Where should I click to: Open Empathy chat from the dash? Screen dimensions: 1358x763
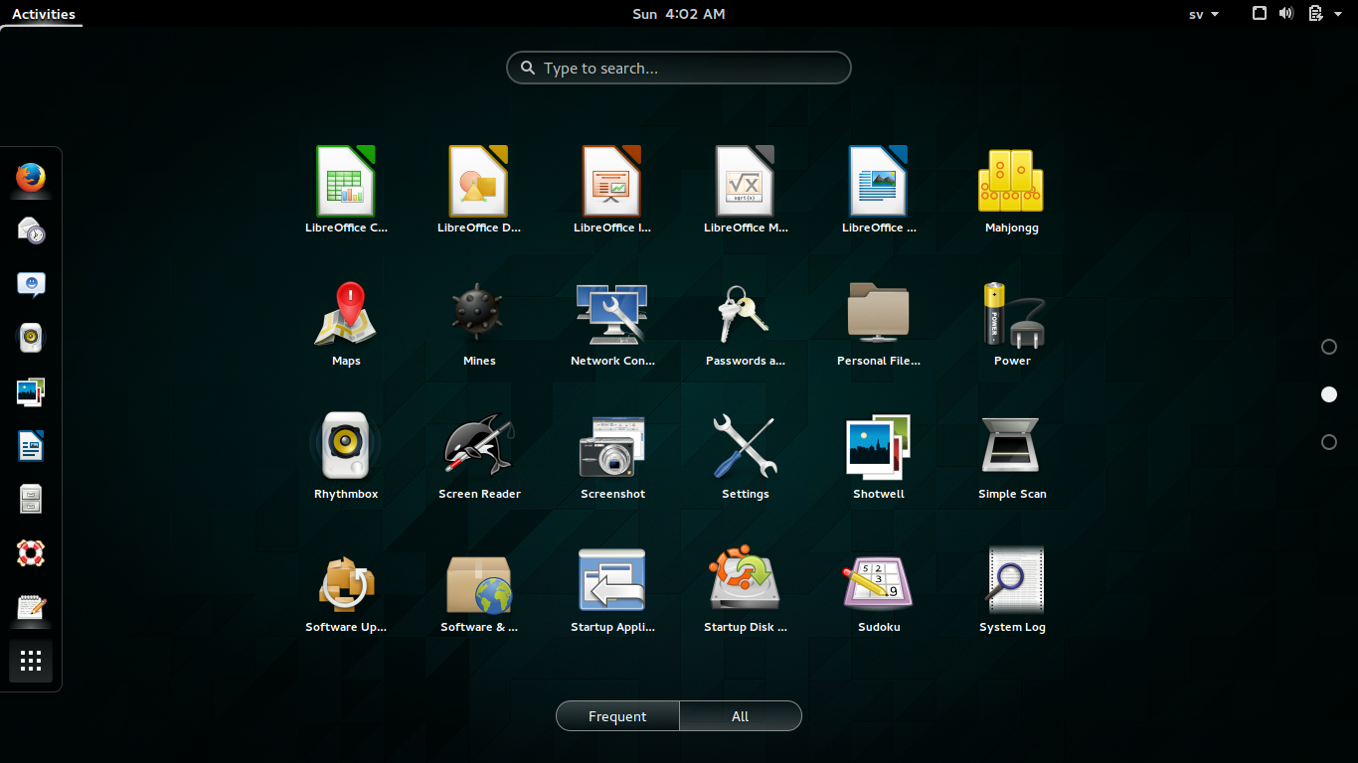point(31,285)
